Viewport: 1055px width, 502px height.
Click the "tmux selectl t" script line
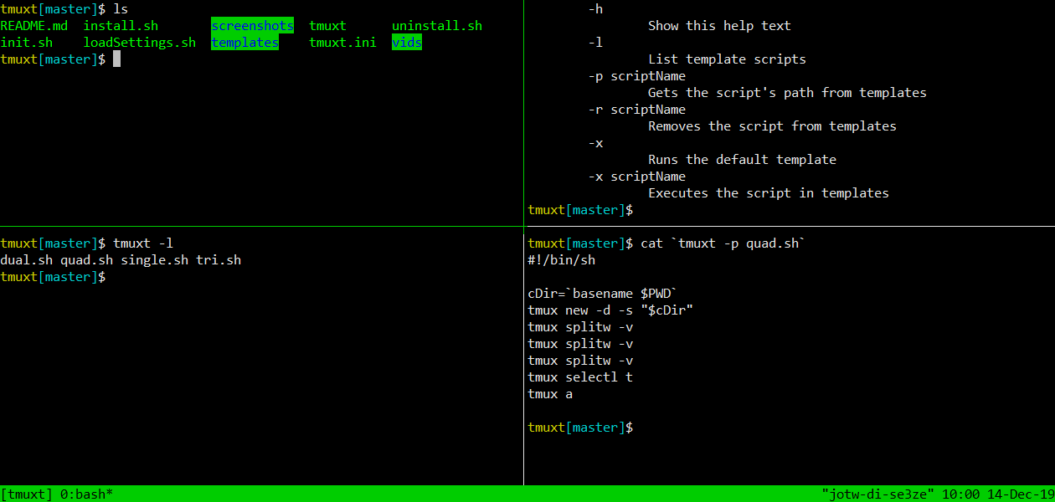pos(580,377)
